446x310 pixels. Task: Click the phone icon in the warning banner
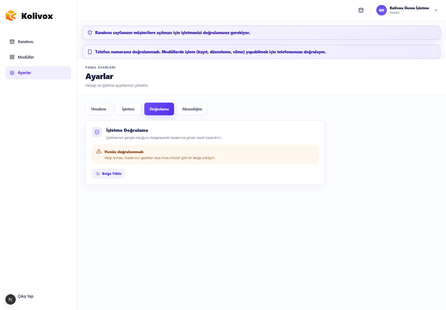90,52
